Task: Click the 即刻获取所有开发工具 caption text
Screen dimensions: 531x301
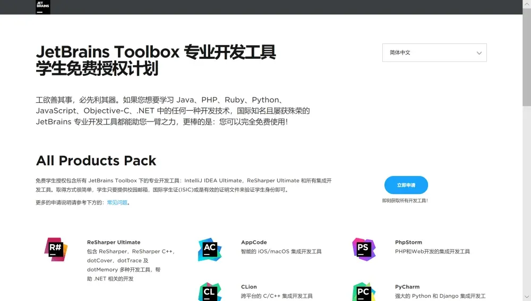Action: tap(405, 201)
